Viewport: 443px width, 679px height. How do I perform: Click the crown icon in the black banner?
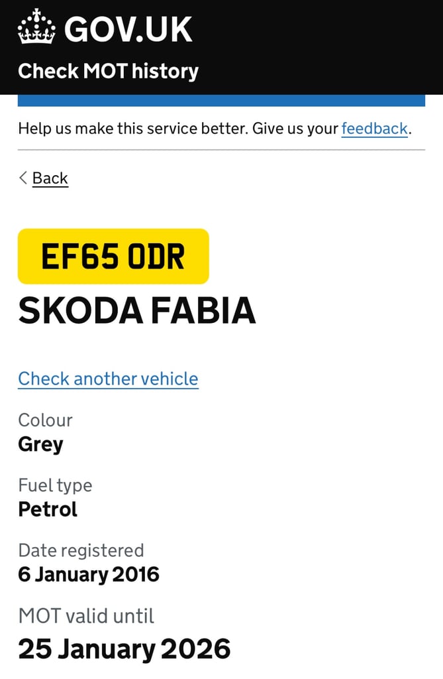36,28
